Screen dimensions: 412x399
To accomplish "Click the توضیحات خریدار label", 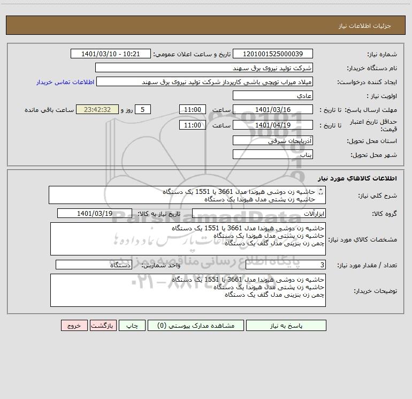I will (375, 291).
